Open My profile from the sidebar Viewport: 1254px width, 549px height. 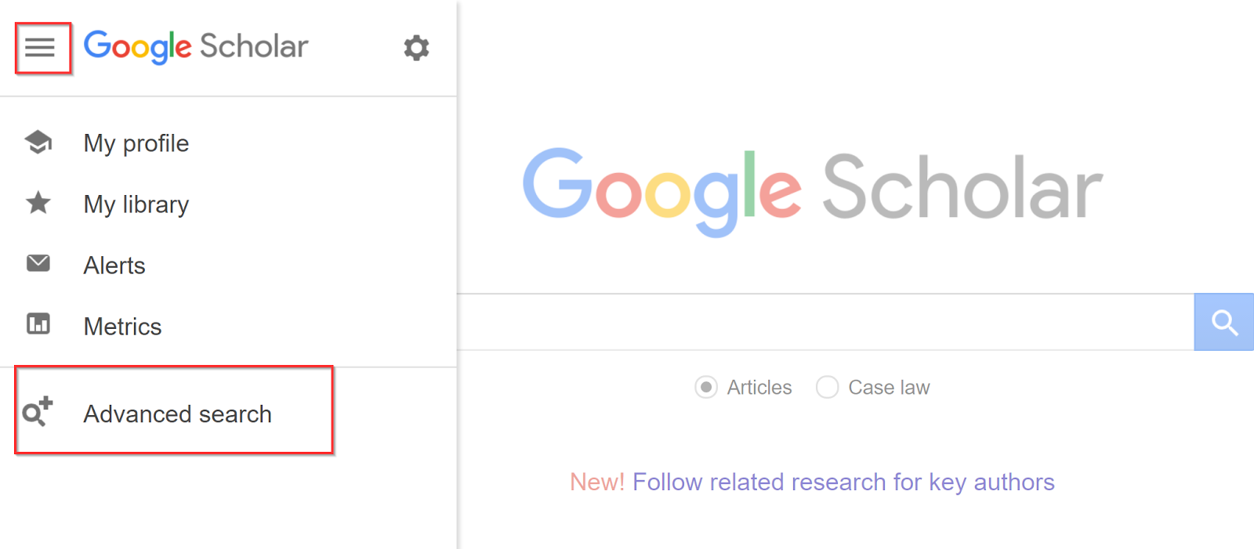(136, 143)
